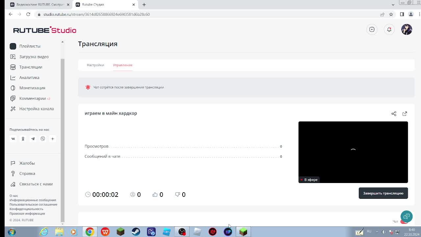Share the stream via share icon
Image resolution: width=421 pixels, height=237 pixels.
pyautogui.click(x=394, y=114)
